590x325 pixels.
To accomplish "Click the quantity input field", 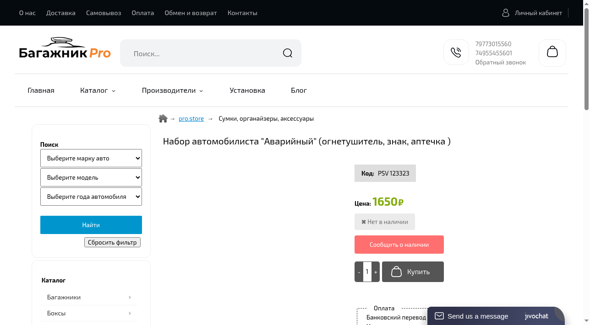I will 367,272.
